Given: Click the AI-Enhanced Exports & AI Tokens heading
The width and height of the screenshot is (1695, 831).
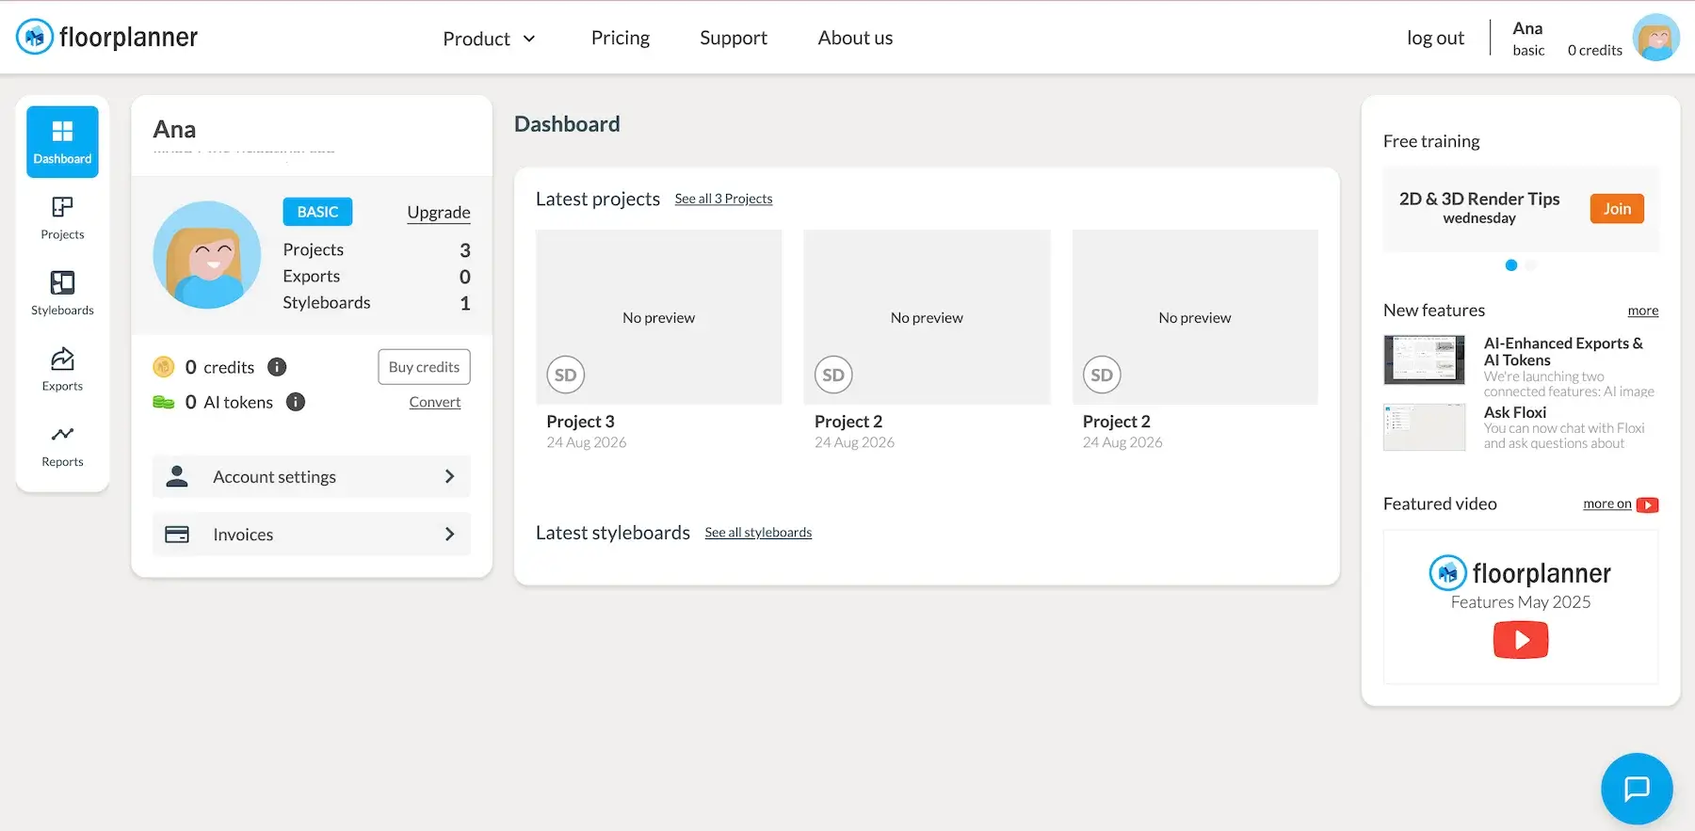Looking at the screenshot, I should 1563,352.
